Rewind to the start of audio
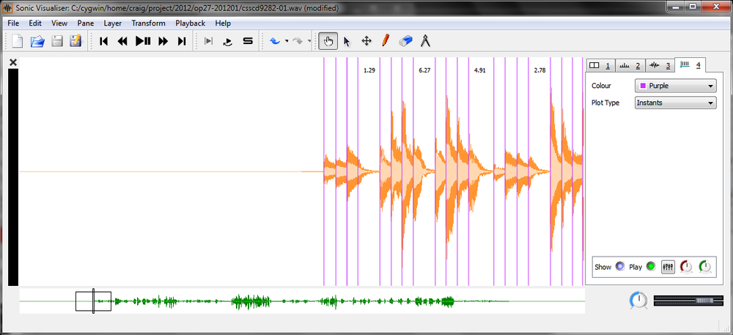 coord(104,41)
